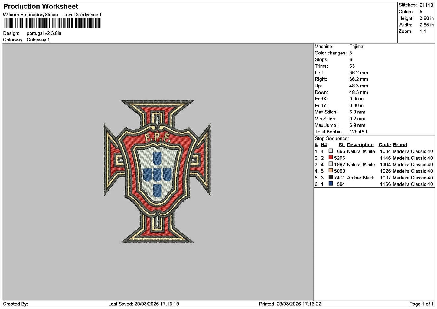Click the "Stops:" label
Image resolution: width=437 pixels, height=309 pixels.
[x=321, y=60]
